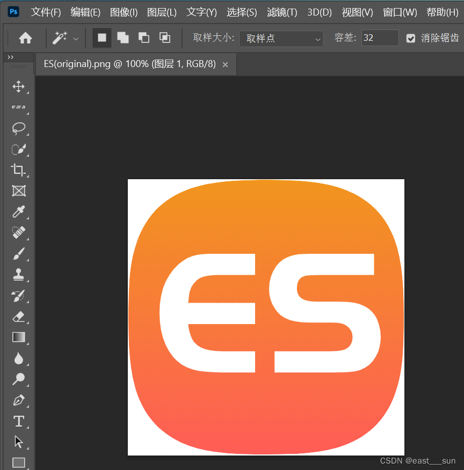Open the 视图(V) menu
The height and width of the screenshot is (470, 464).
[x=358, y=12]
